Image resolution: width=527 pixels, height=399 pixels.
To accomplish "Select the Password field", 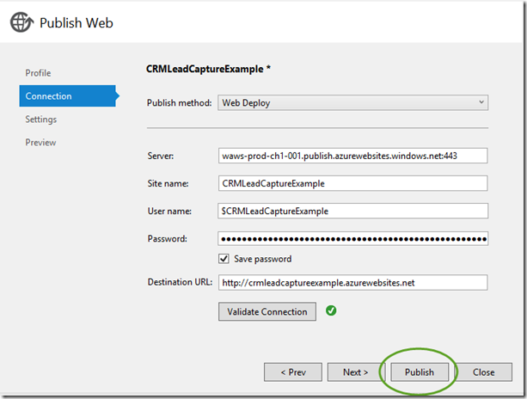I will [x=352, y=239].
